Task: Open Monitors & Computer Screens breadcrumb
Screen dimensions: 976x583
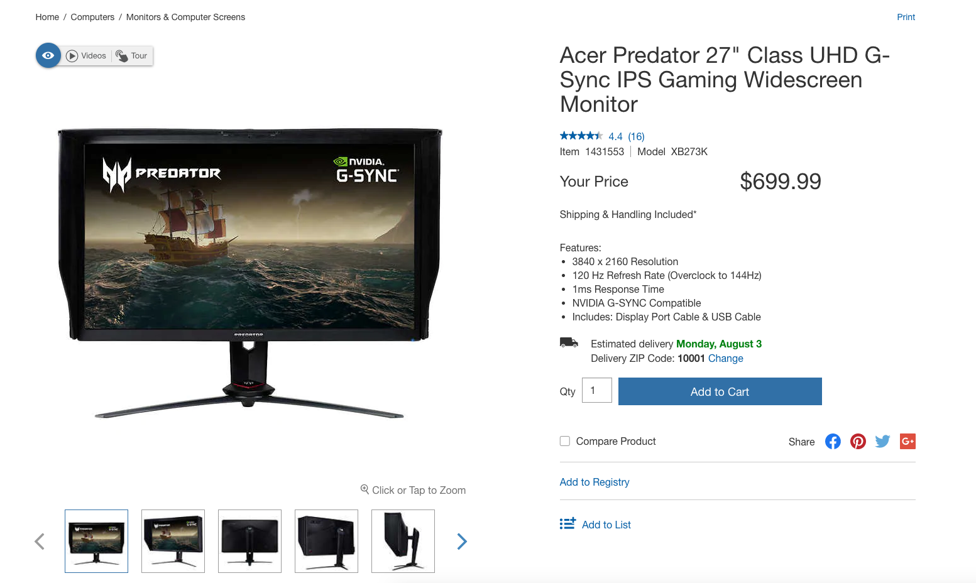Action: 185,17
